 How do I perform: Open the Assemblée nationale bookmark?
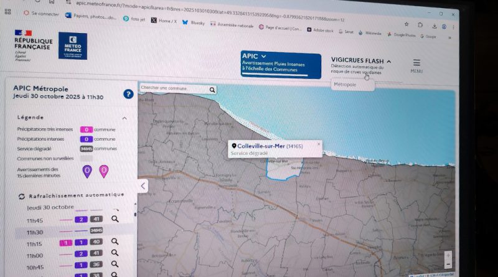(232, 25)
